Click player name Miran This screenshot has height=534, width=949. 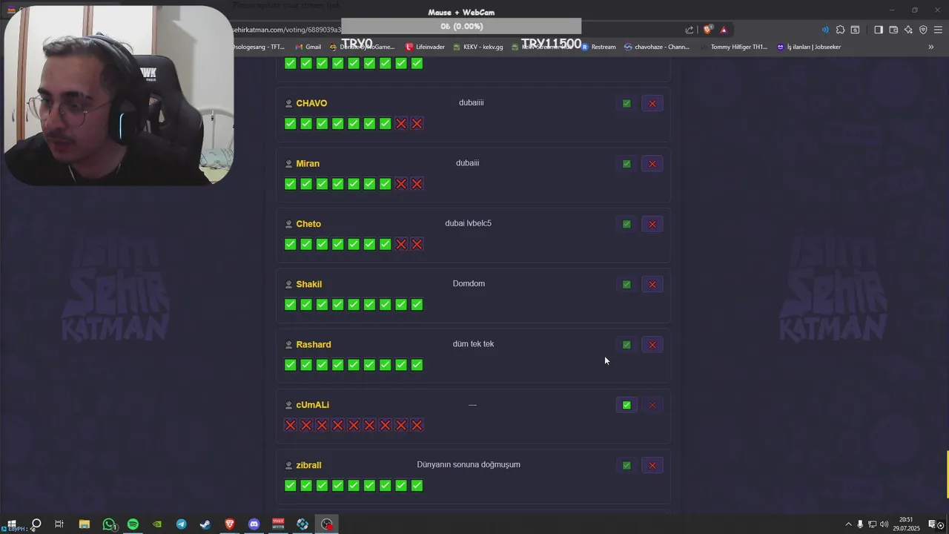coord(308,163)
